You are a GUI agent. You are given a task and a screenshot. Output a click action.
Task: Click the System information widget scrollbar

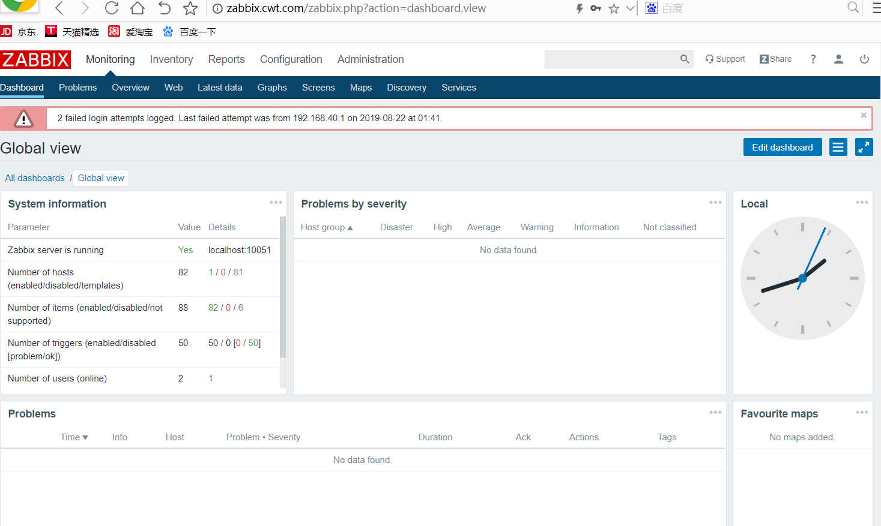tap(282, 287)
